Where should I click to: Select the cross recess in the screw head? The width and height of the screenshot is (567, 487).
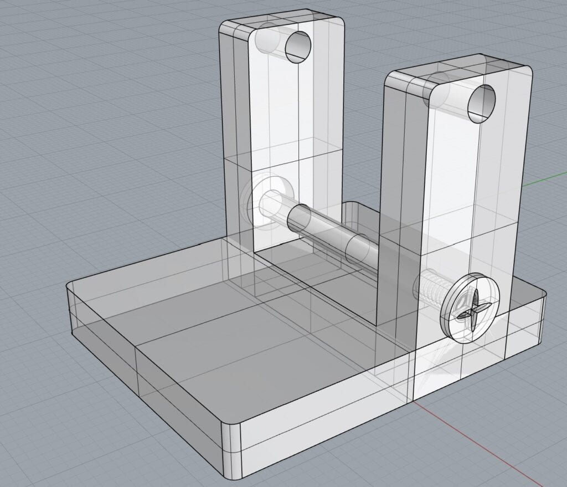pos(469,310)
